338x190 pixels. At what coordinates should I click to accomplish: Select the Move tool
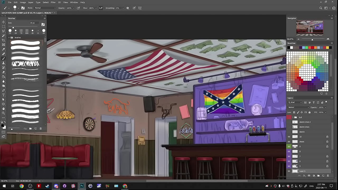pos(3,22)
